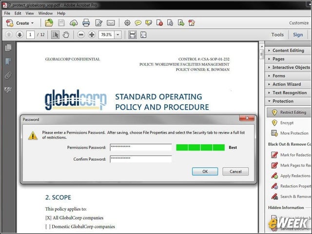Collapse the Protection section
Image resolution: width=312 pixels, height=234 pixels.
288,101
